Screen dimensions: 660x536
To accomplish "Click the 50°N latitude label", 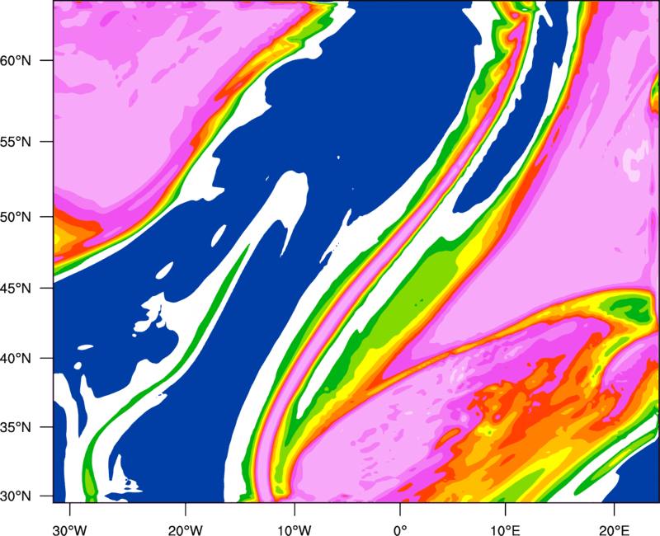I will pyautogui.click(x=16, y=217).
